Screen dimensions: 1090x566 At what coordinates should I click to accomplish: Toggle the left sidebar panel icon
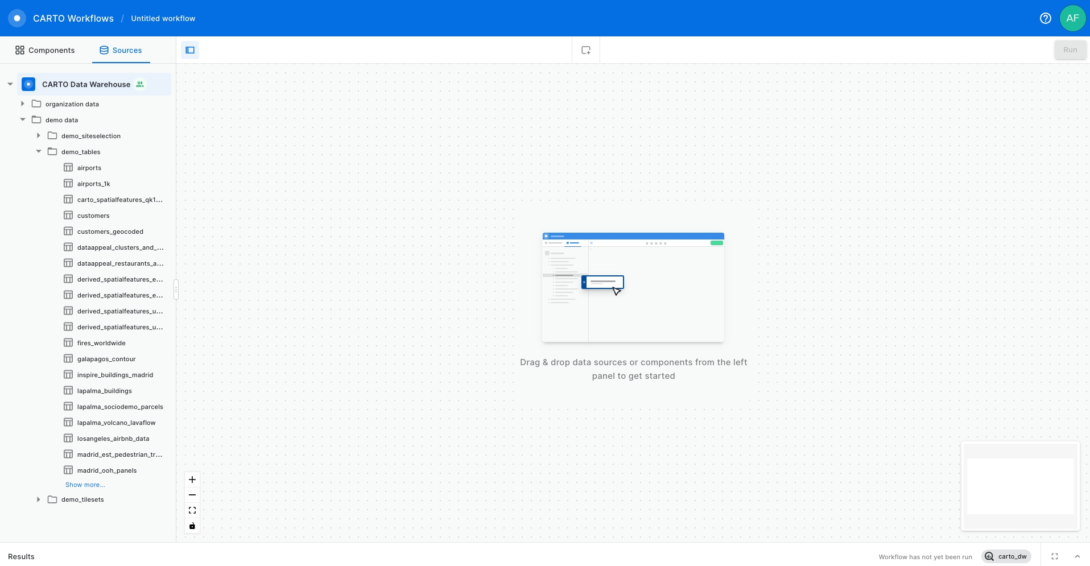pos(190,50)
